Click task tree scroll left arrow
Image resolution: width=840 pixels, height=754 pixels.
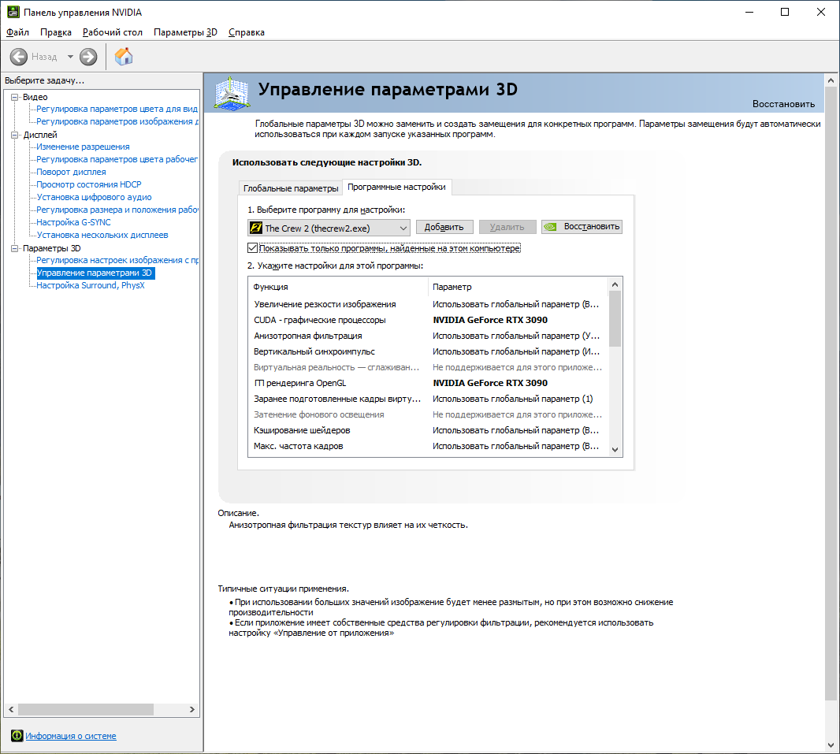tap(11, 709)
